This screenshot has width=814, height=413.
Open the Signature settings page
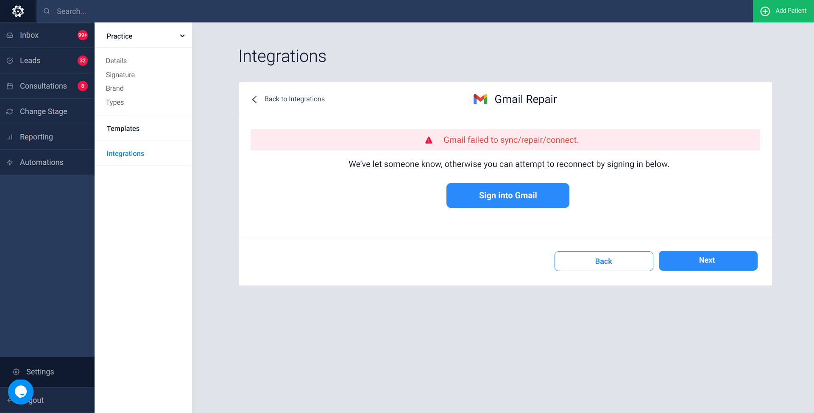pos(120,75)
